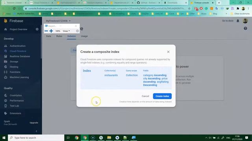Switch to the Downloads browser tab
This screenshot has height=141, width=252.
click(175, 3)
